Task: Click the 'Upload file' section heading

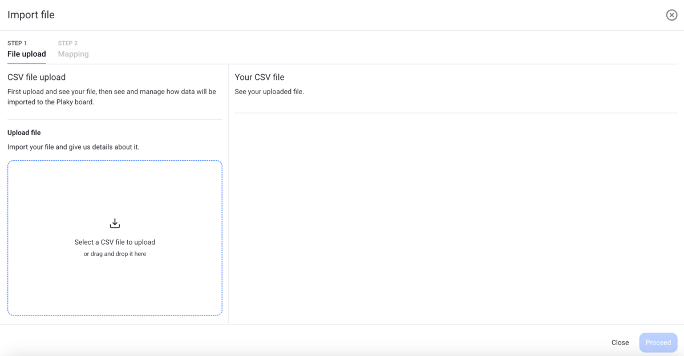Action: [x=24, y=132]
